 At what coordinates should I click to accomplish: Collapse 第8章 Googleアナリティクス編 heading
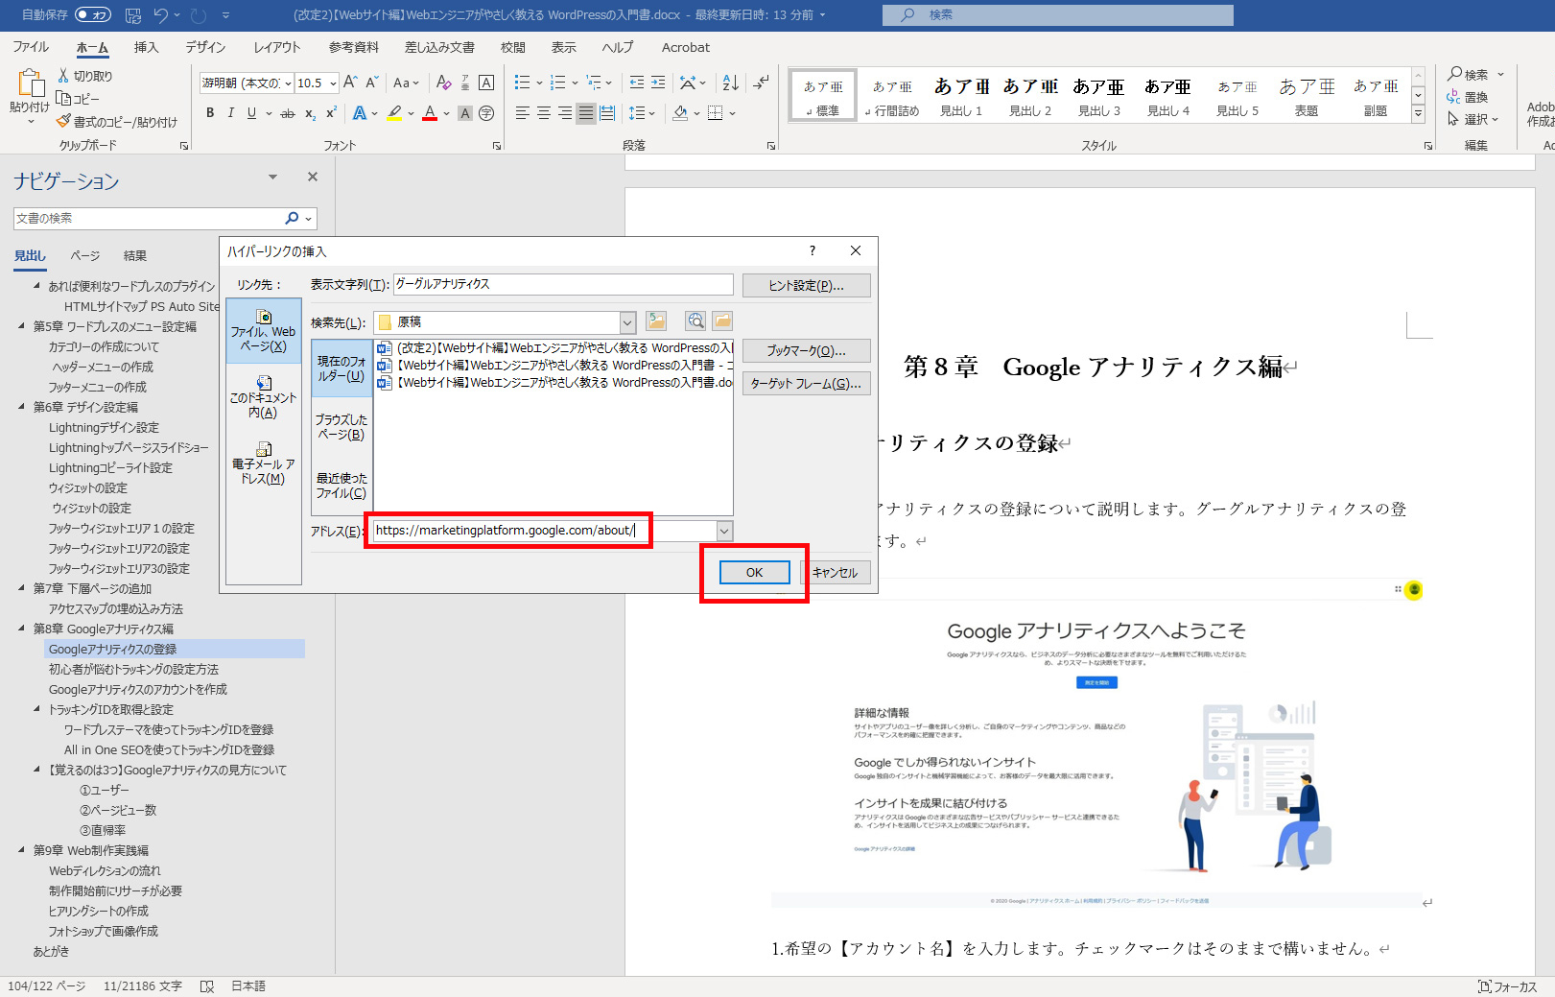[21, 629]
